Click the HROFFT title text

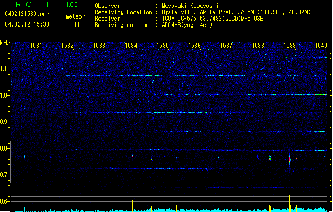click(33, 4)
